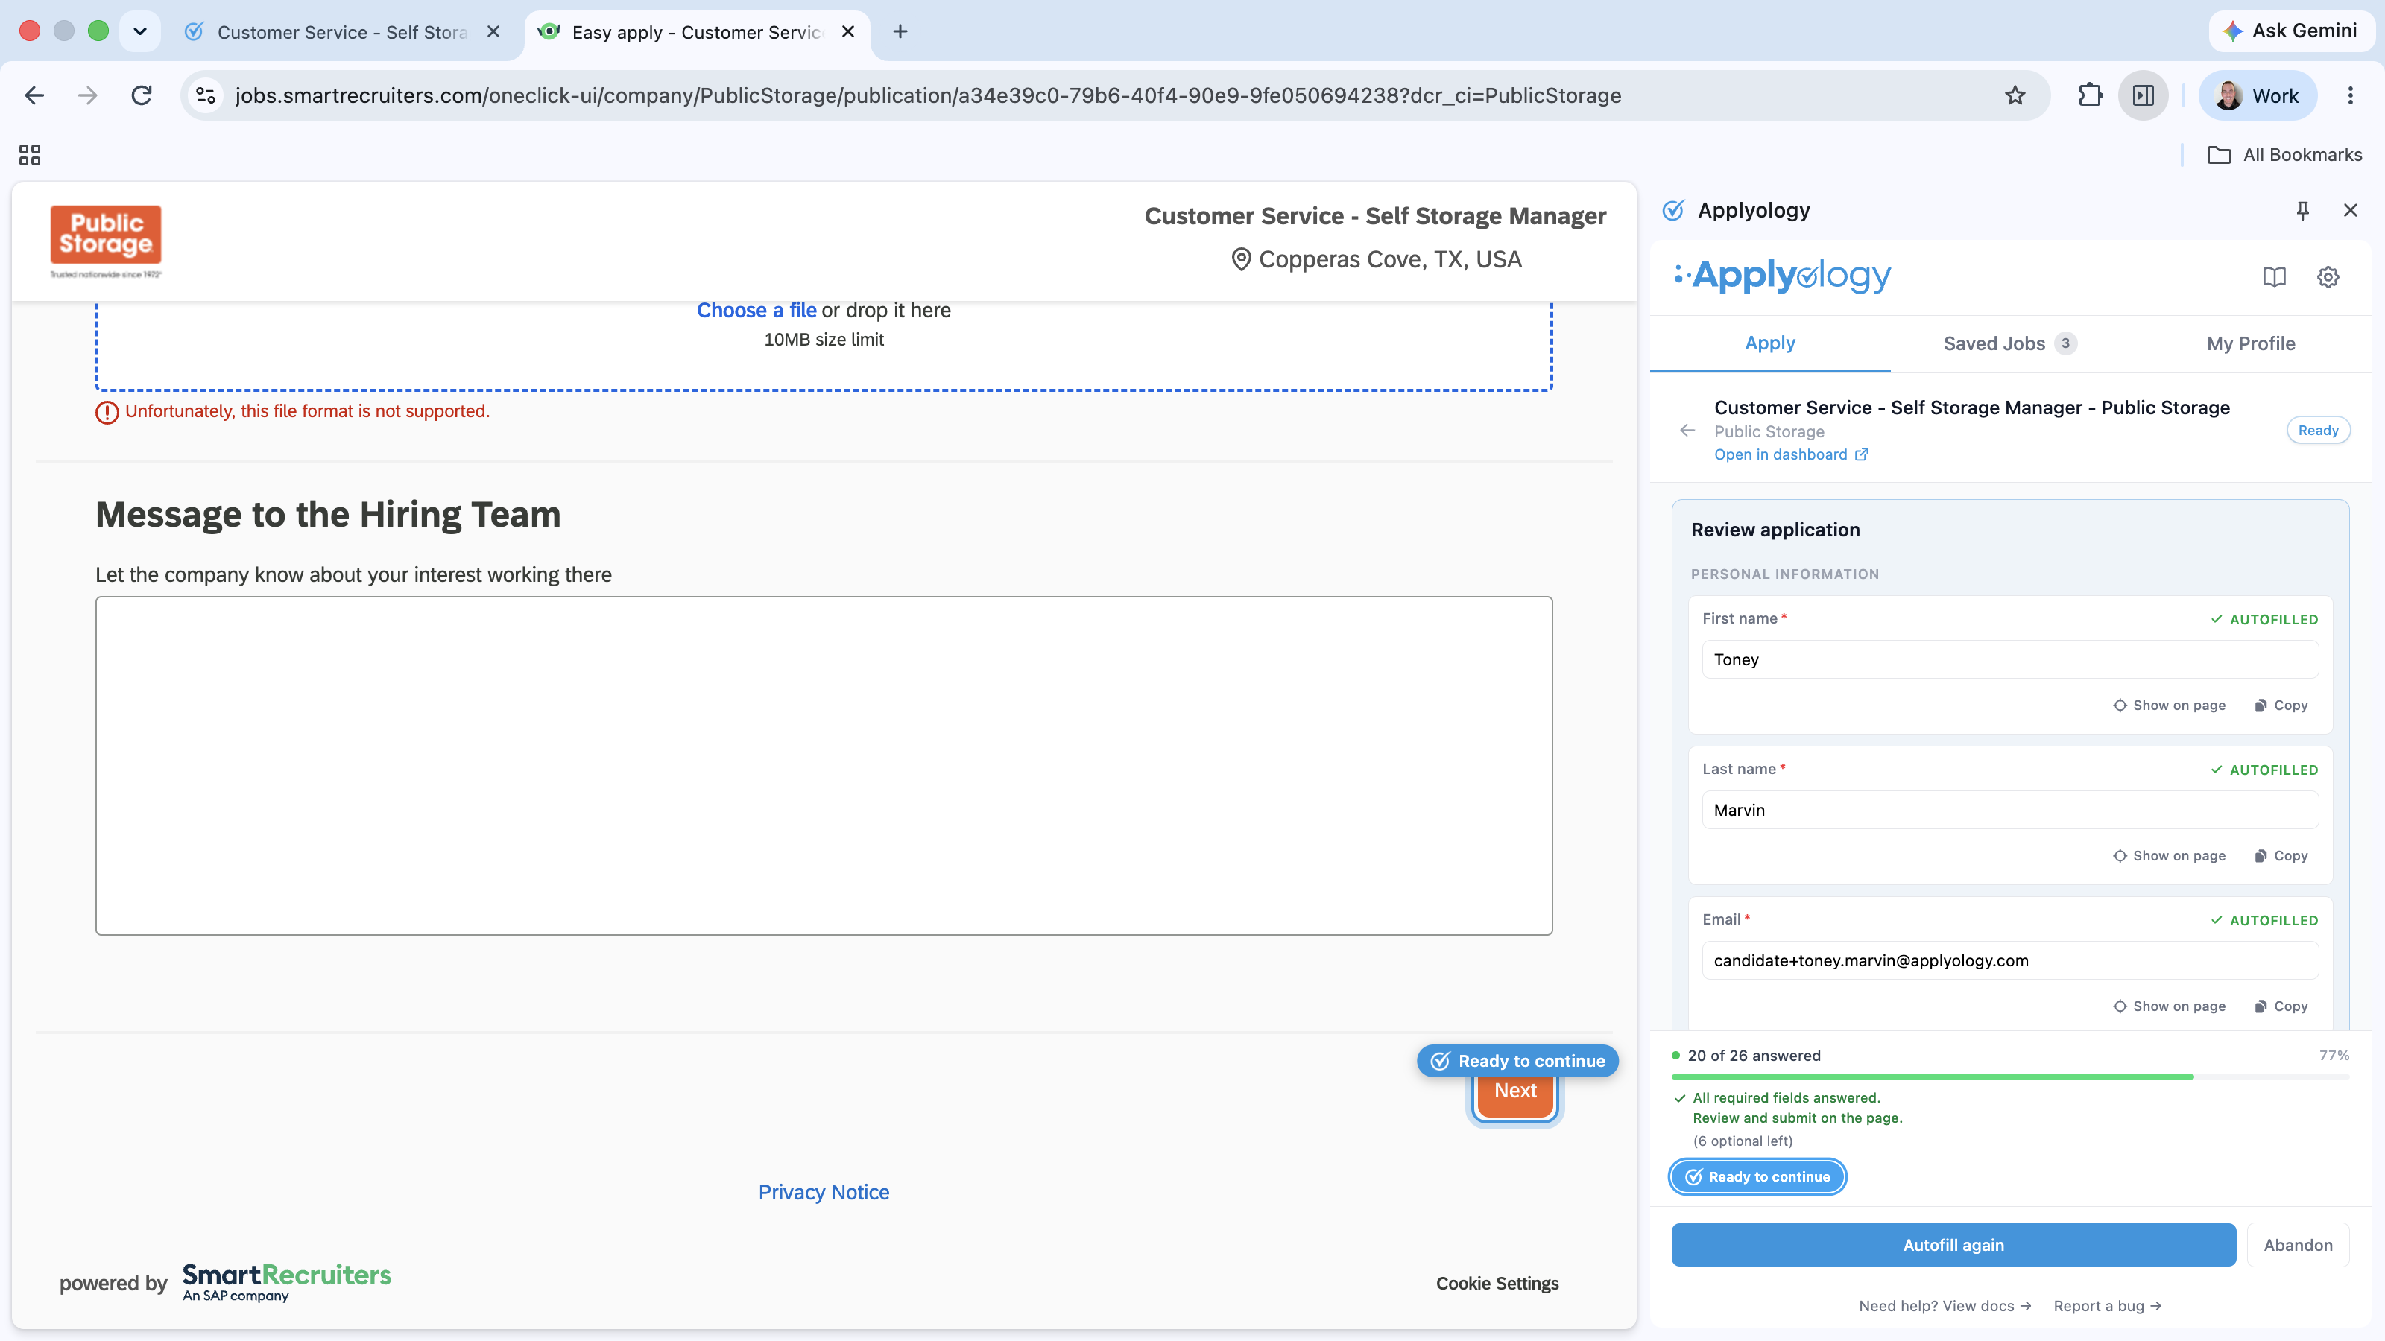Click Show on page for Email
This screenshot has width=2385, height=1341.
coord(2170,1006)
